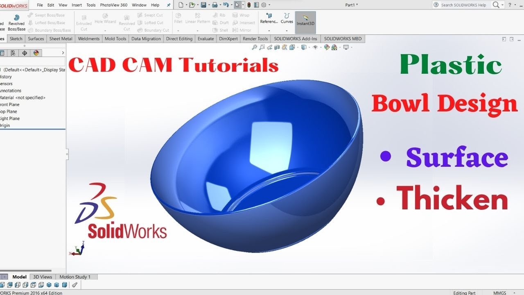Click the Apply Scene icon
This screenshot has width=524, height=295.
(334, 47)
